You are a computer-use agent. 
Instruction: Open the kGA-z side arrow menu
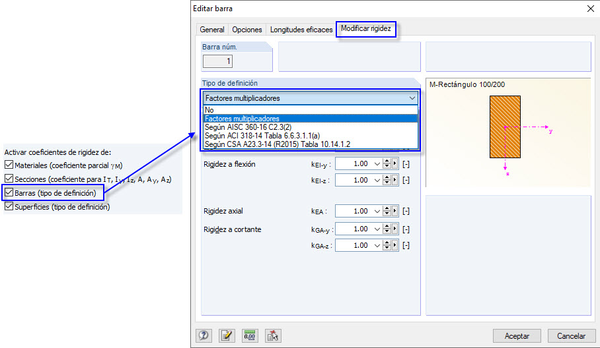pos(394,245)
